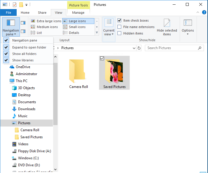Select Details layout in the ribbon
This screenshot has height=173, width=208.
74,33
